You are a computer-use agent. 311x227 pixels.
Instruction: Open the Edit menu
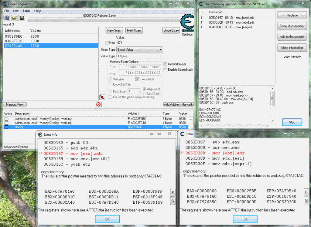(x=16, y=11)
